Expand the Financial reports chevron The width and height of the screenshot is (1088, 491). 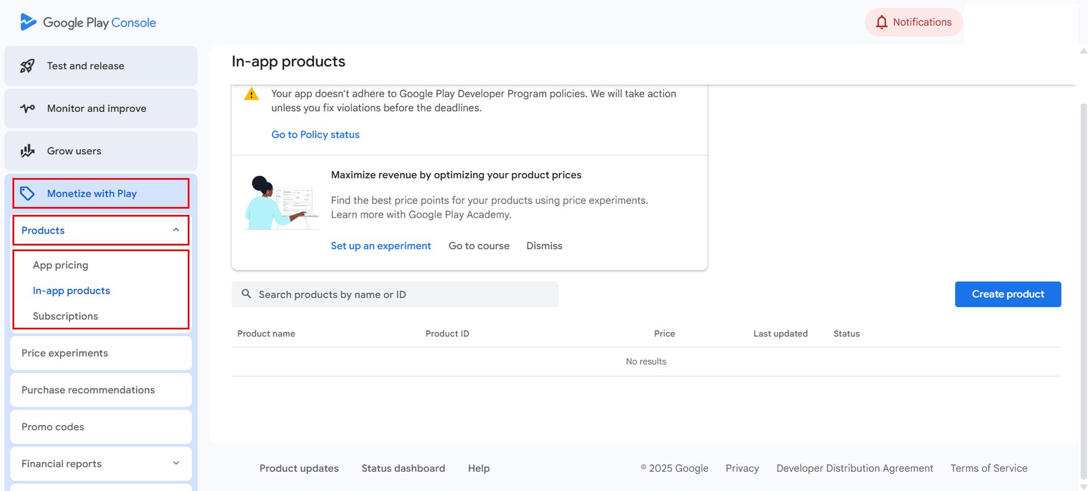coord(176,463)
